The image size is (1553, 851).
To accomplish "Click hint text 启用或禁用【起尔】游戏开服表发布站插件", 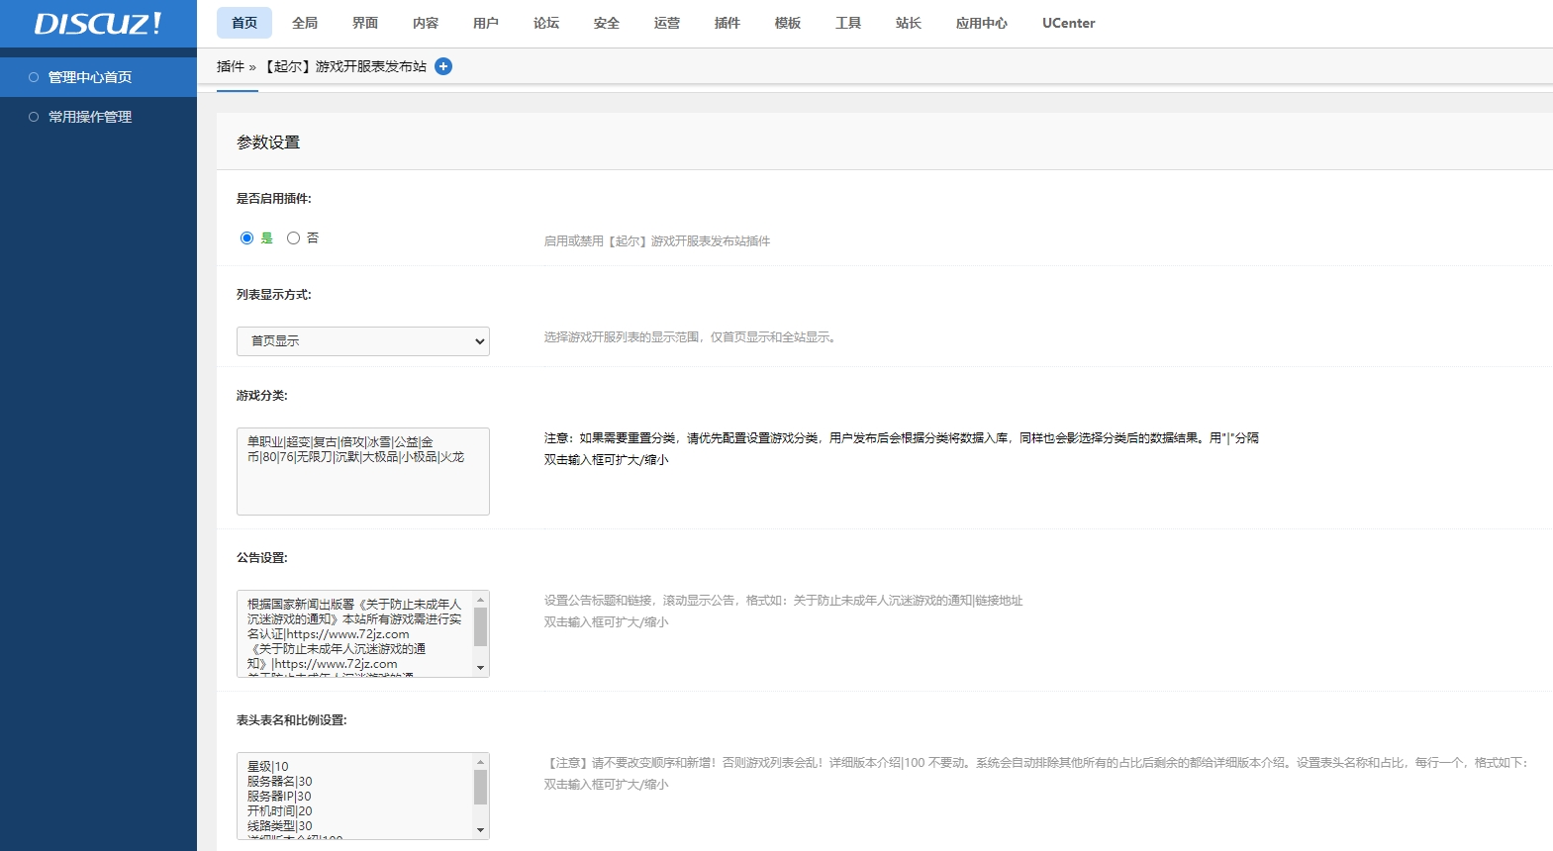I will click(657, 241).
